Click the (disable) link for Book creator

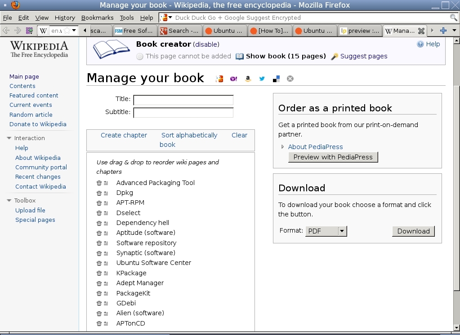click(x=206, y=44)
